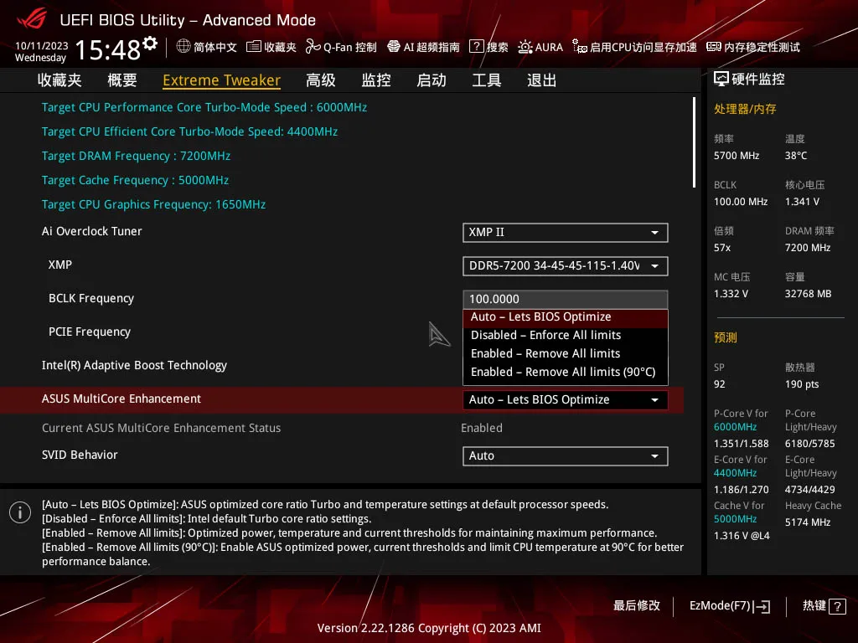858x643 pixels.
Task: Switch to EzMode(F7)
Action: coord(730,606)
